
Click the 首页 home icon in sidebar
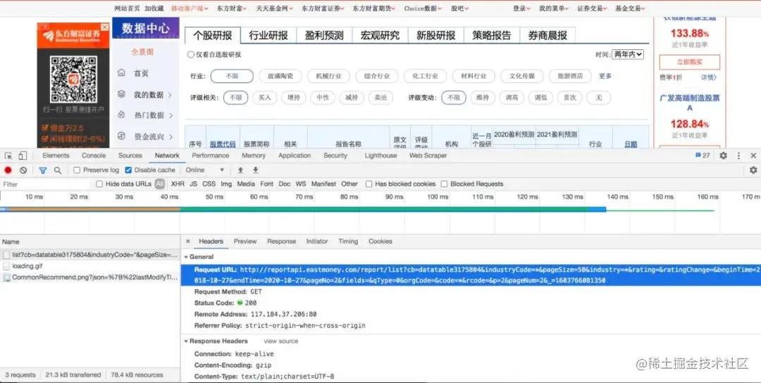pyautogui.click(x=121, y=73)
